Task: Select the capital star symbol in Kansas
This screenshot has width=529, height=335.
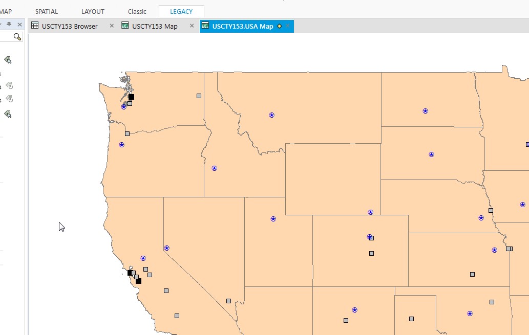Action: [495, 250]
